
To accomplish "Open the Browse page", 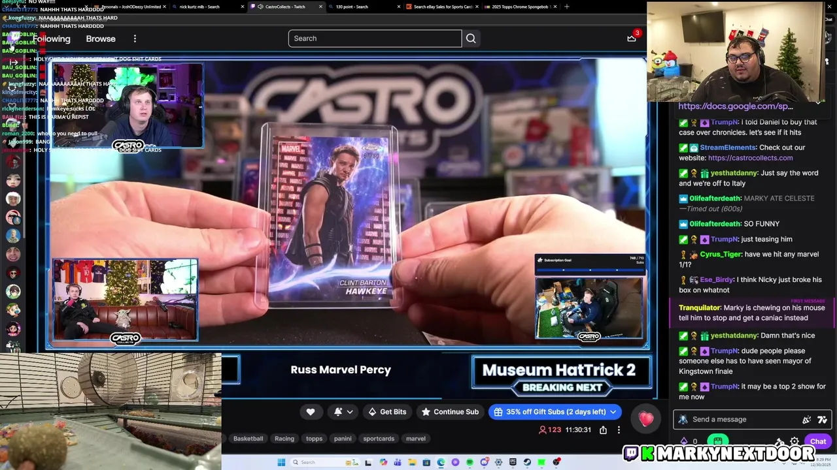I will tap(101, 39).
